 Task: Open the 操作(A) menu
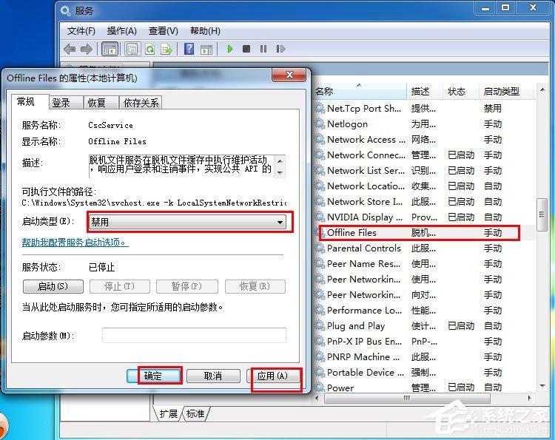(122, 31)
